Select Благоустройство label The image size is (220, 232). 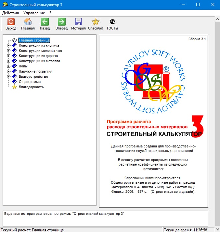(x=33, y=76)
